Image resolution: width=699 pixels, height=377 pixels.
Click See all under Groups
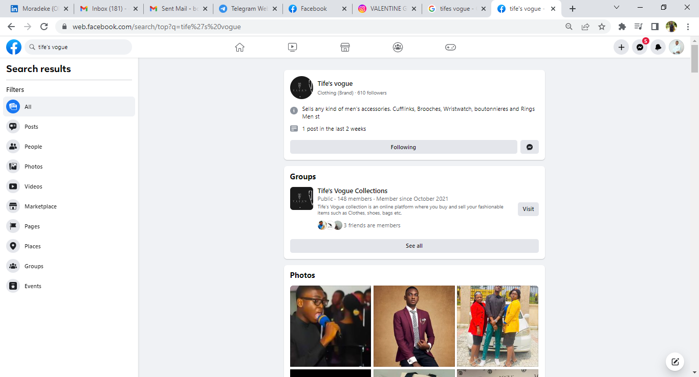[x=414, y=246]
